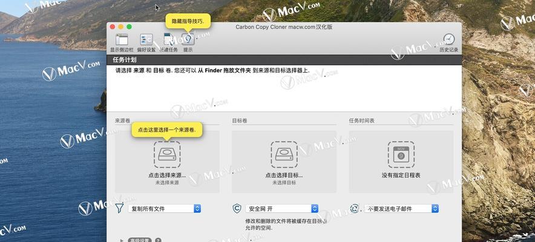Image resolution: width=535 pixels, height=242 pixels.
Task: Click the 目标卷 section heading
Action: coord(240,120)
